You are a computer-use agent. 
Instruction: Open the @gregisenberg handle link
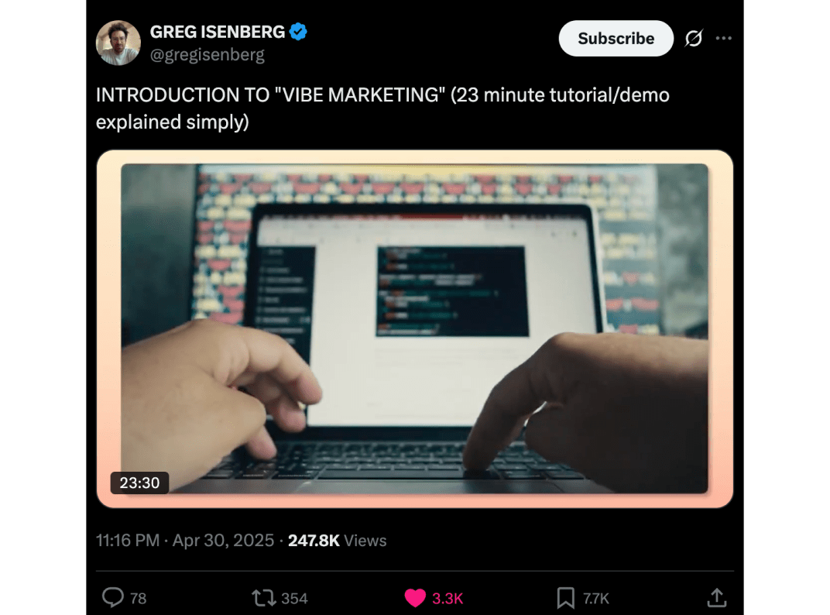pyautogui.click(x=207, y=54)
